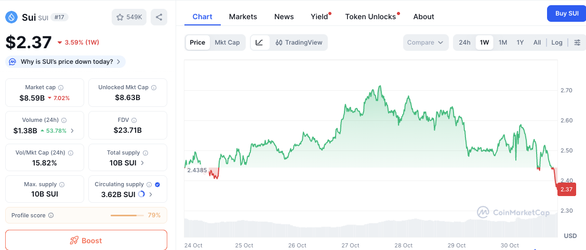
Task: Switch to the Markets tab
Action: coord(243,17)
